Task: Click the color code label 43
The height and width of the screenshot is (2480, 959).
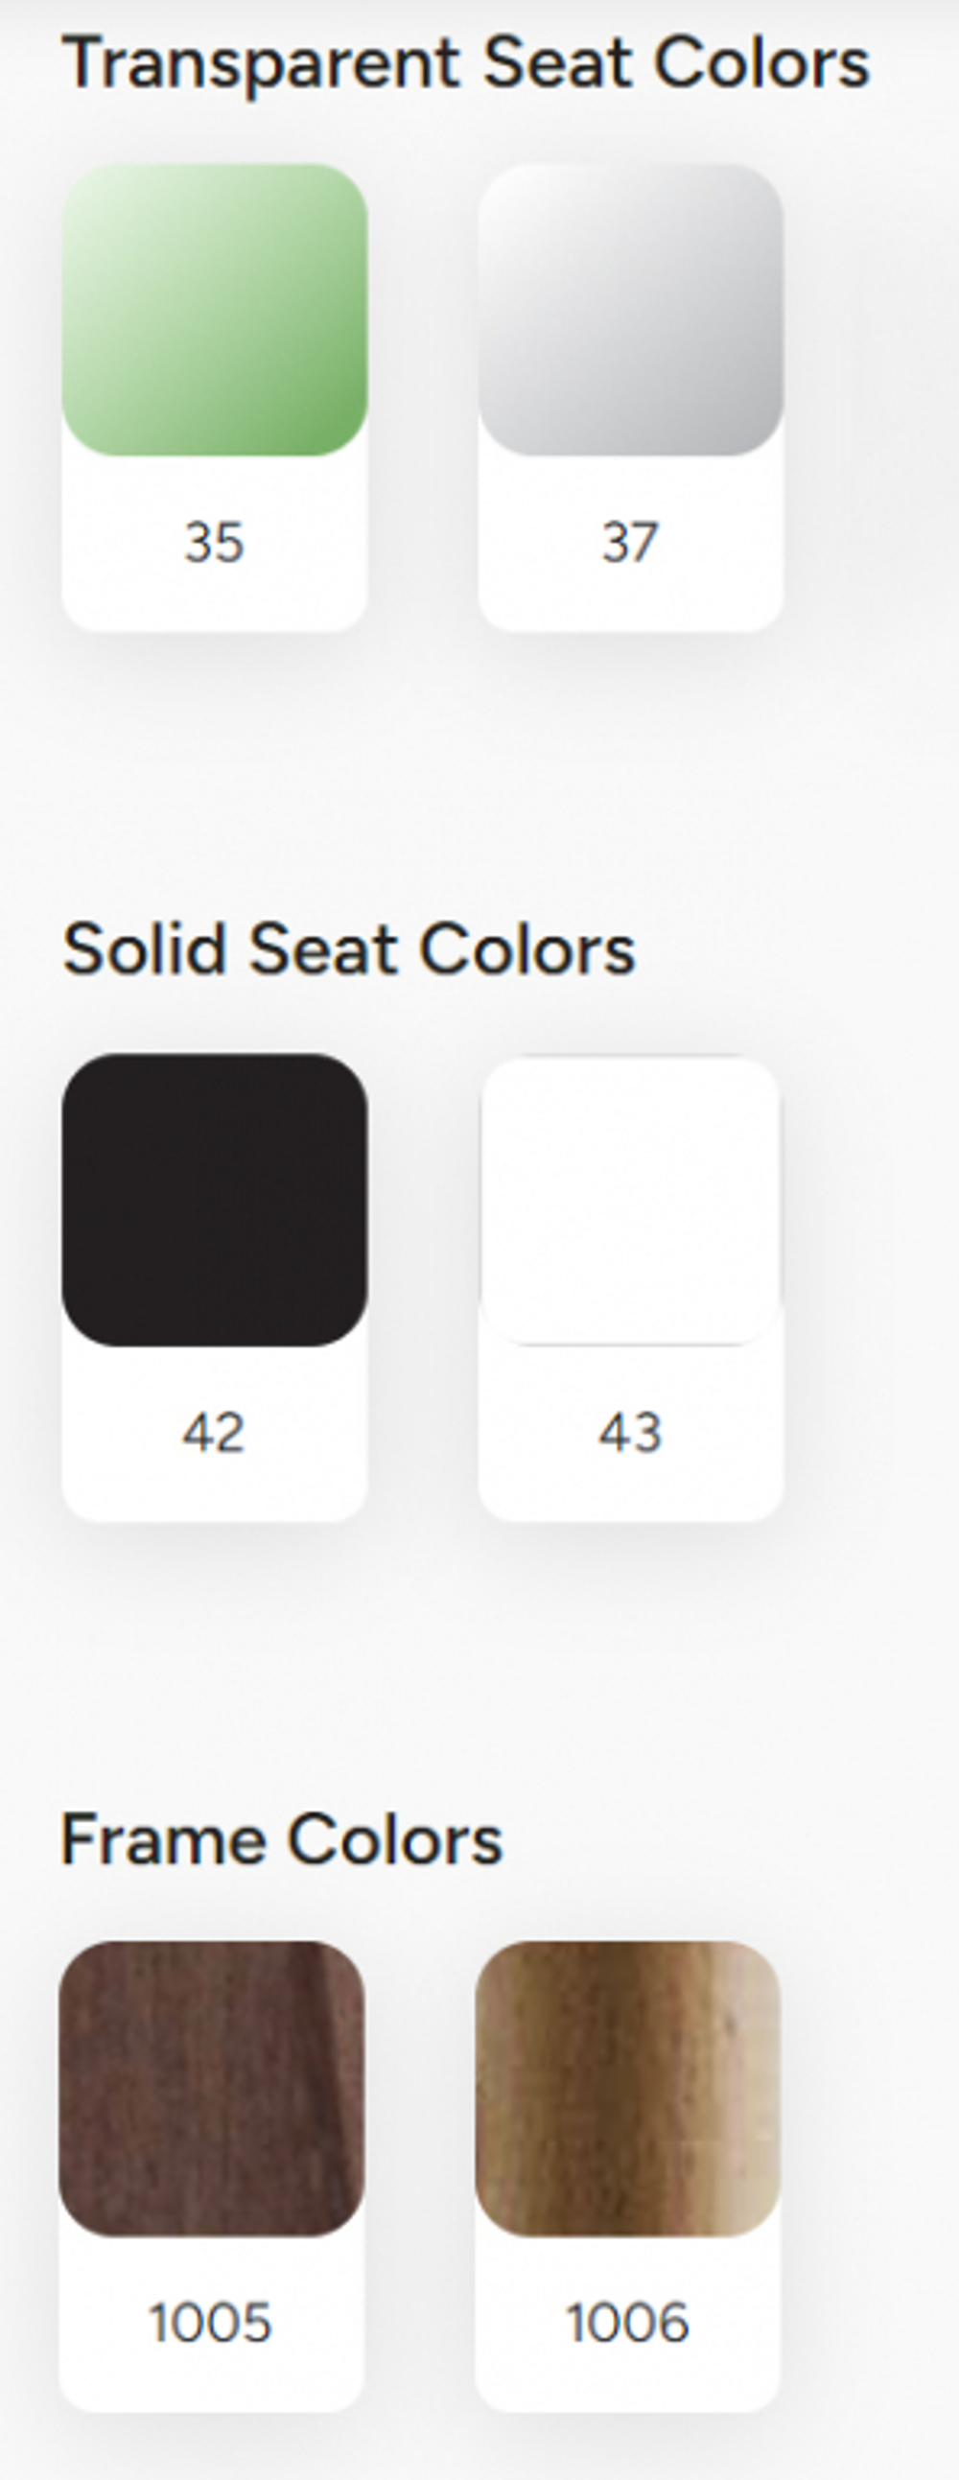Action: [x=631, y=1432]
